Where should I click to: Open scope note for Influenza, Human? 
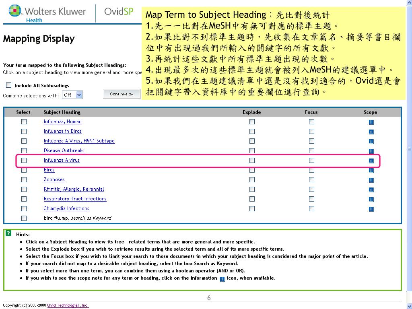click(x=371, y=122)
